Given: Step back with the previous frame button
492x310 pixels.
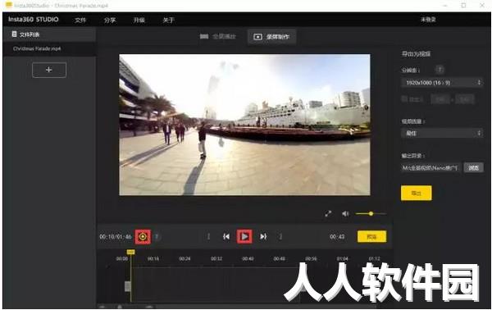Looking at the screenshot, I should [226, 236].
